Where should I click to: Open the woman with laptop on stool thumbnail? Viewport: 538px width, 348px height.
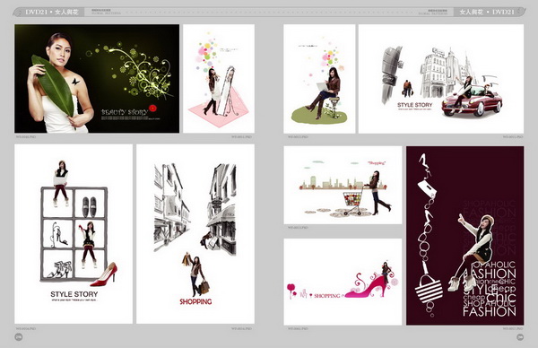(319, 79)
